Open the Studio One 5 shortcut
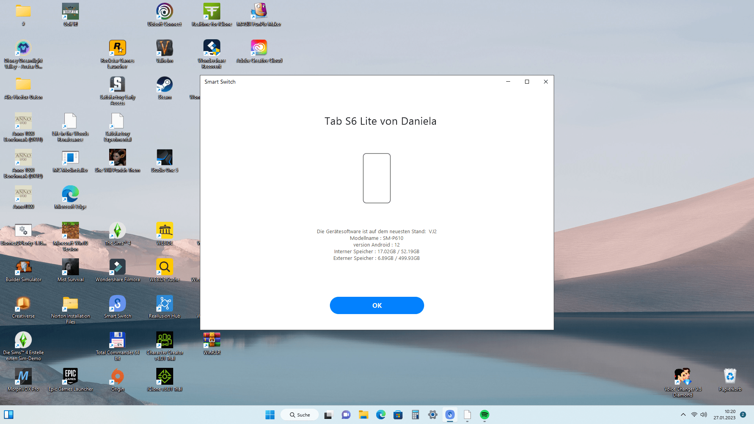The height and width of the screenshot is (424, 754). (165, 161)
